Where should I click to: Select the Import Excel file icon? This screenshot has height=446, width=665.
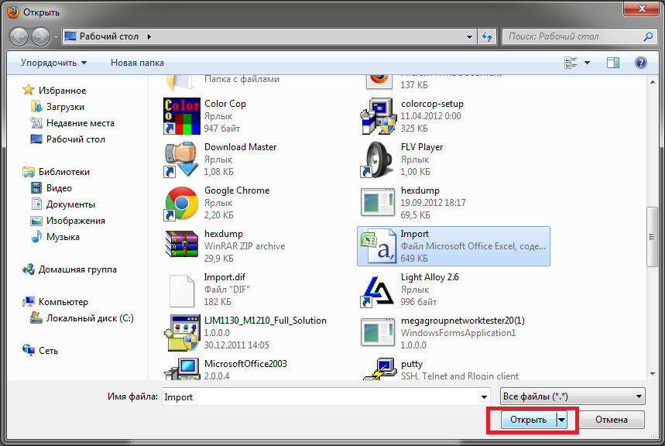pos(379,245)
